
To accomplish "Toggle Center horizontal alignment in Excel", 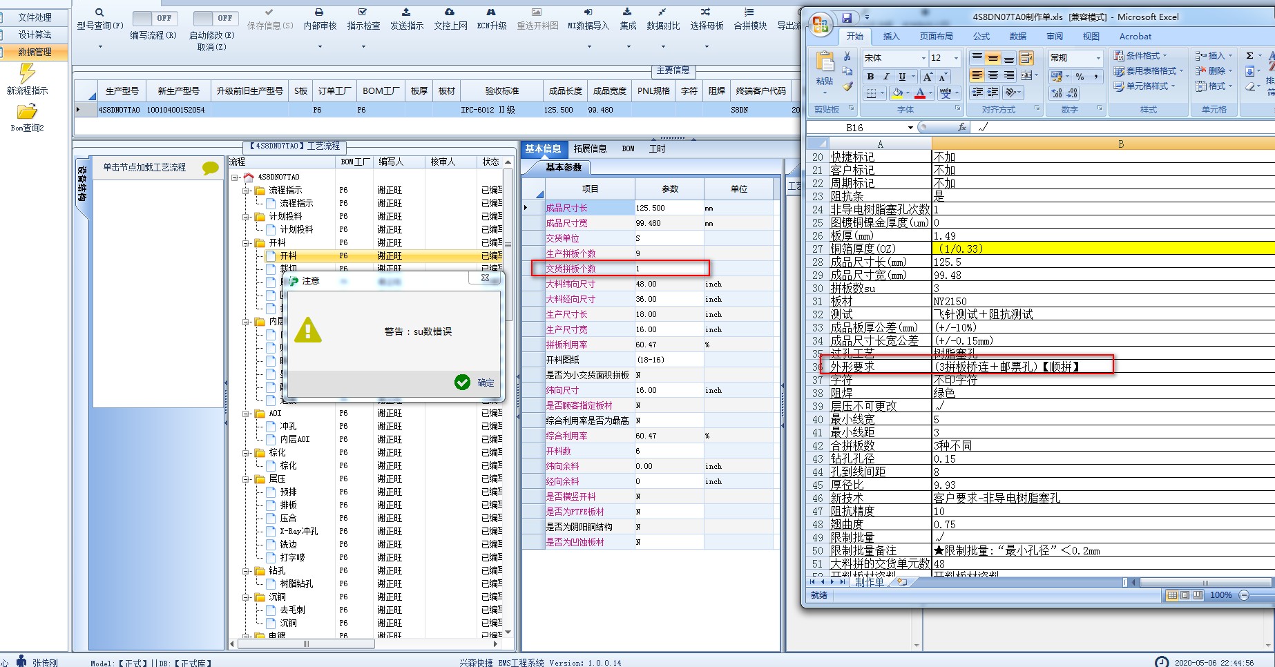I will [993, 75].
